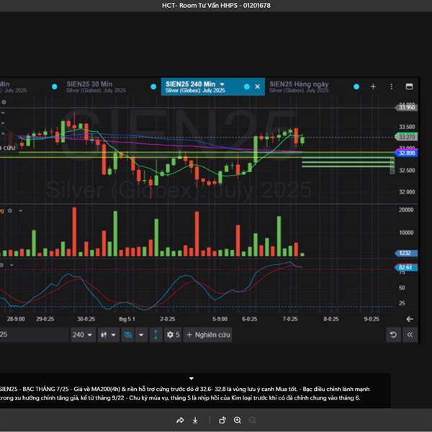The image size is (432, 432).
Task: Toggle cyan link dot before SIEN25 30 Min
Action: pyautogui.click(x=55, y=87)
